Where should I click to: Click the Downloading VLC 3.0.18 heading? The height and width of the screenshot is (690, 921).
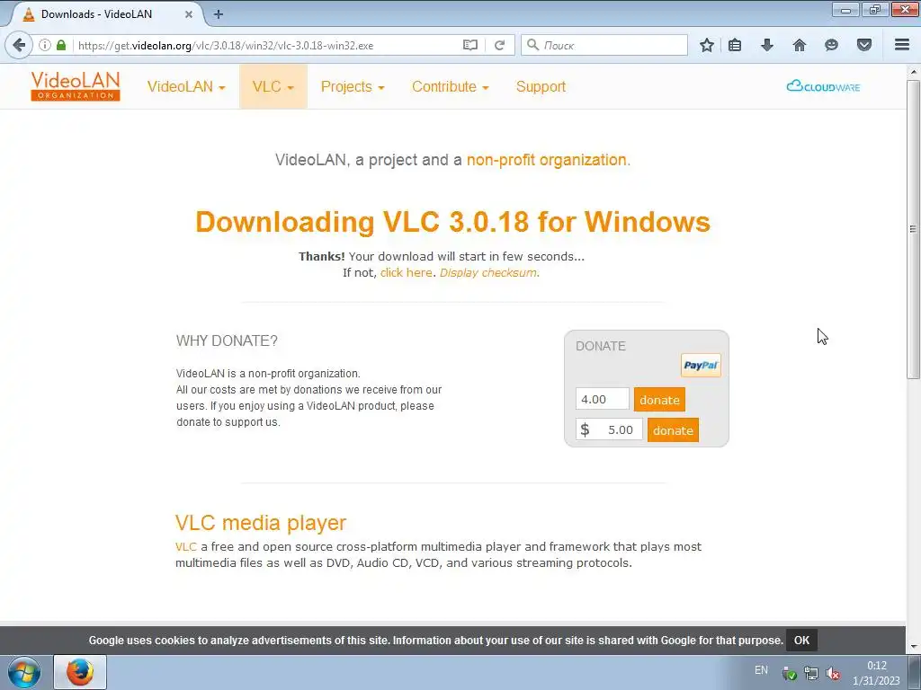(x=453, y=222)
